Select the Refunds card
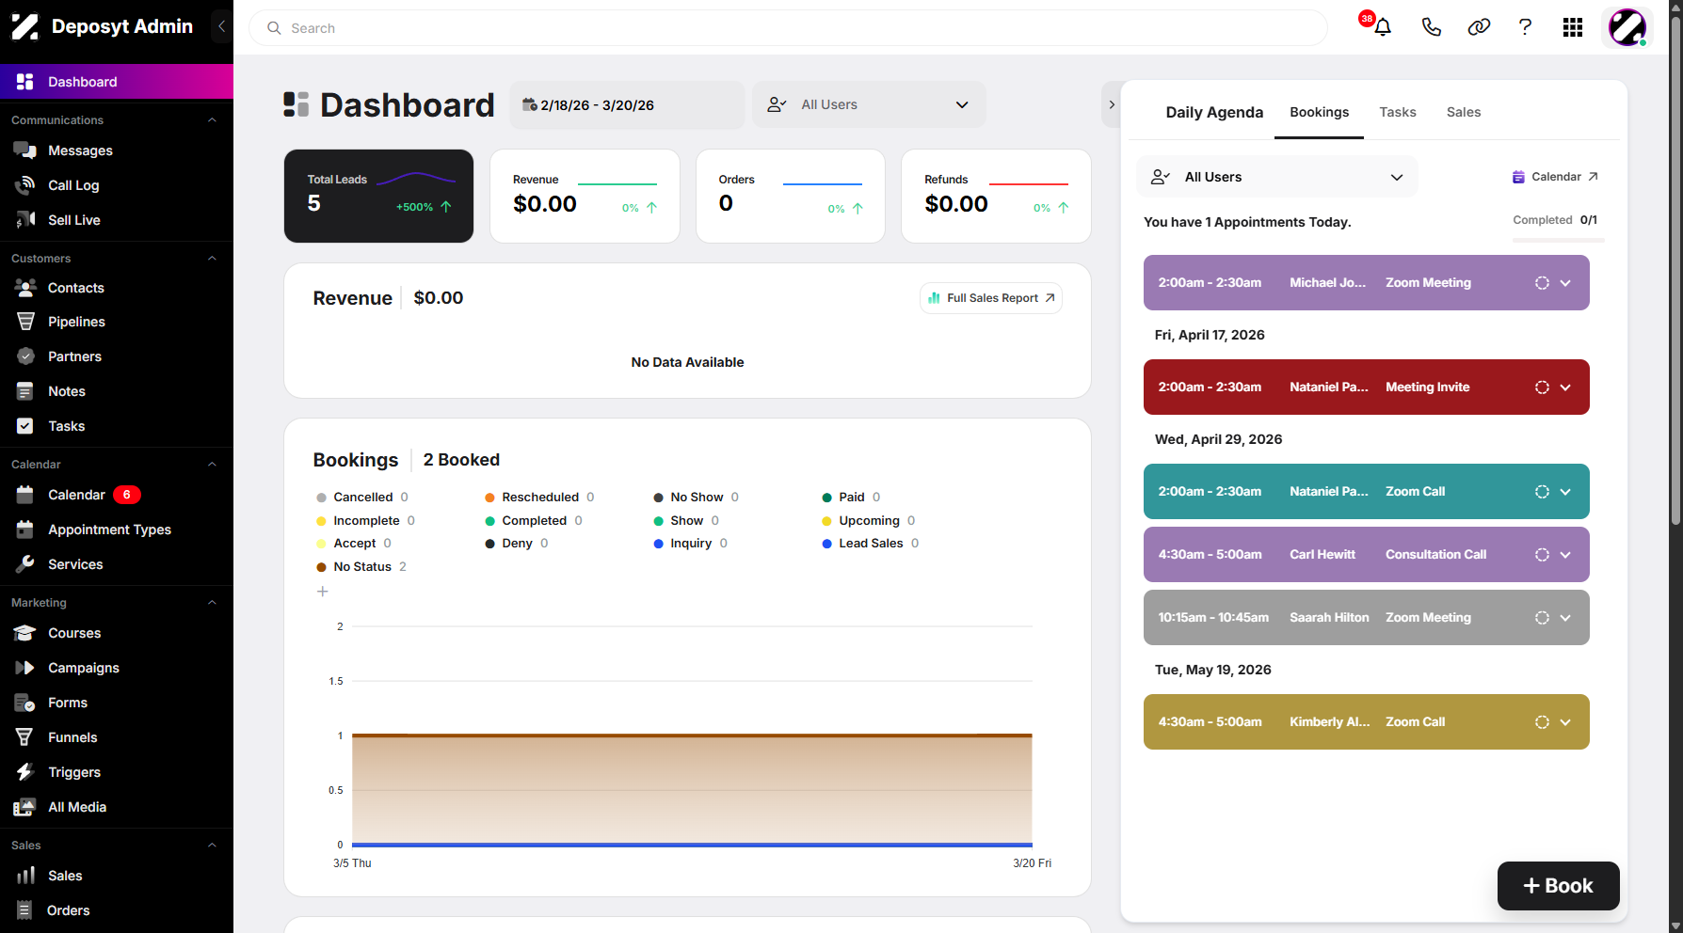This screenshot has height=933, width=1683. tap(996, 196)
